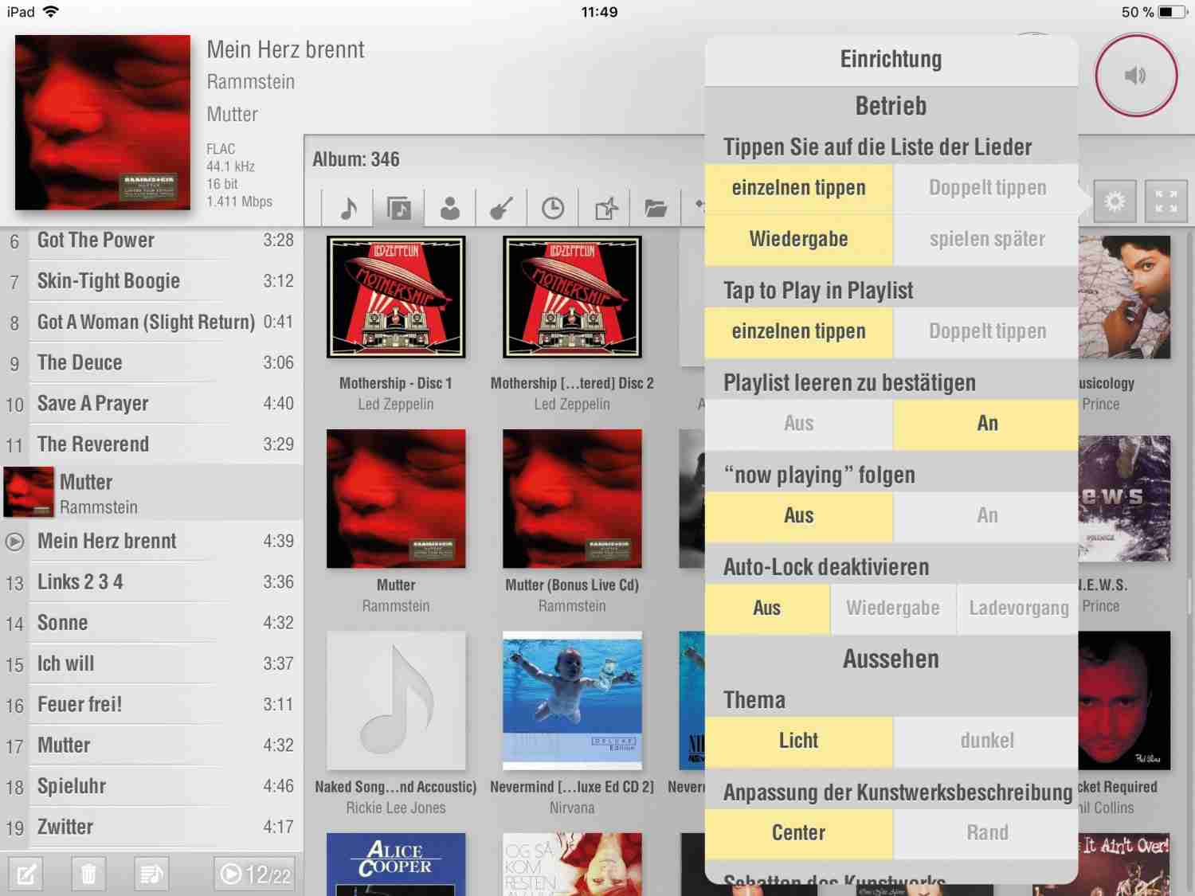Set 'now playing folgen' to An
1195x896 pixels.
pos(986,516)
